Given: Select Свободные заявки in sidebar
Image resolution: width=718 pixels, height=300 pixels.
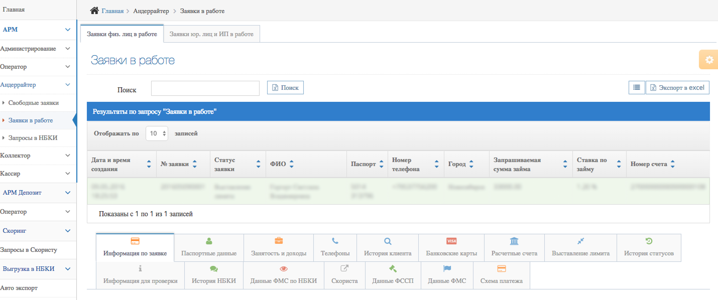Looking at the screenshot, I should pyautogui.click(x=33, y=103).
